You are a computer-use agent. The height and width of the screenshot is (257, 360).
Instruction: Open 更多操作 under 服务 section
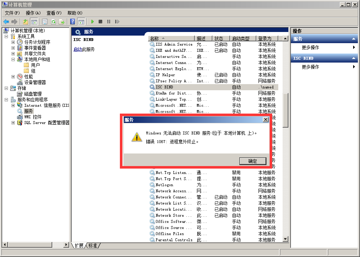point(310,47)
